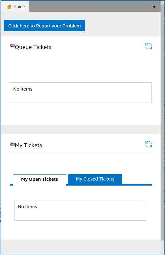Select the Home tab label

pos(19,7)
